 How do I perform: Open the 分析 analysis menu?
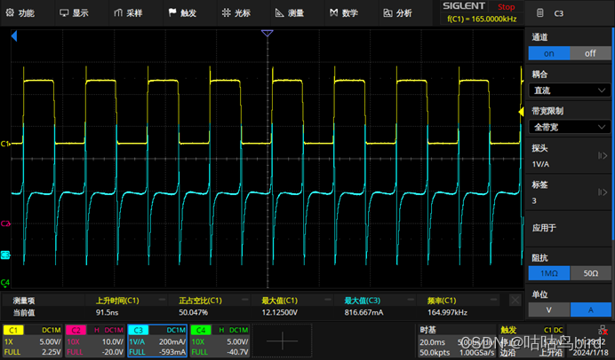pos(398,13)
